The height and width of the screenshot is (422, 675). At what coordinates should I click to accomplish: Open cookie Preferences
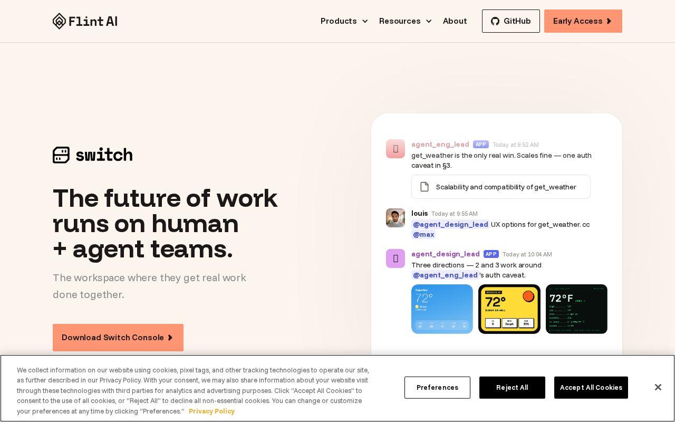pyautogui.click(x=437, y=388)
